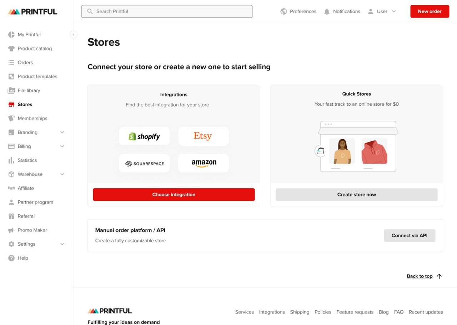Open File library image icon

pyautogui.click(x=11, y=90)
